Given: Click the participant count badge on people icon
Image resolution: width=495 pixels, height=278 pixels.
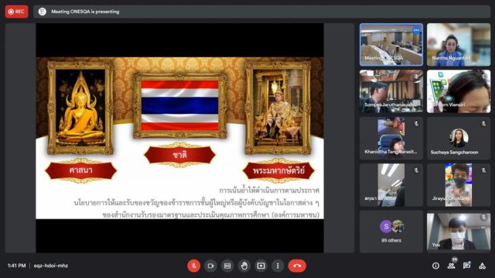Looking at the screenshot, I should (454, 260).
